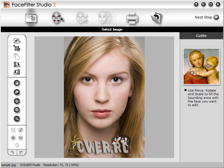Select the crop and rotate tool
The image size is (224, 168).
pyautogui.click(x=17, y=48)
